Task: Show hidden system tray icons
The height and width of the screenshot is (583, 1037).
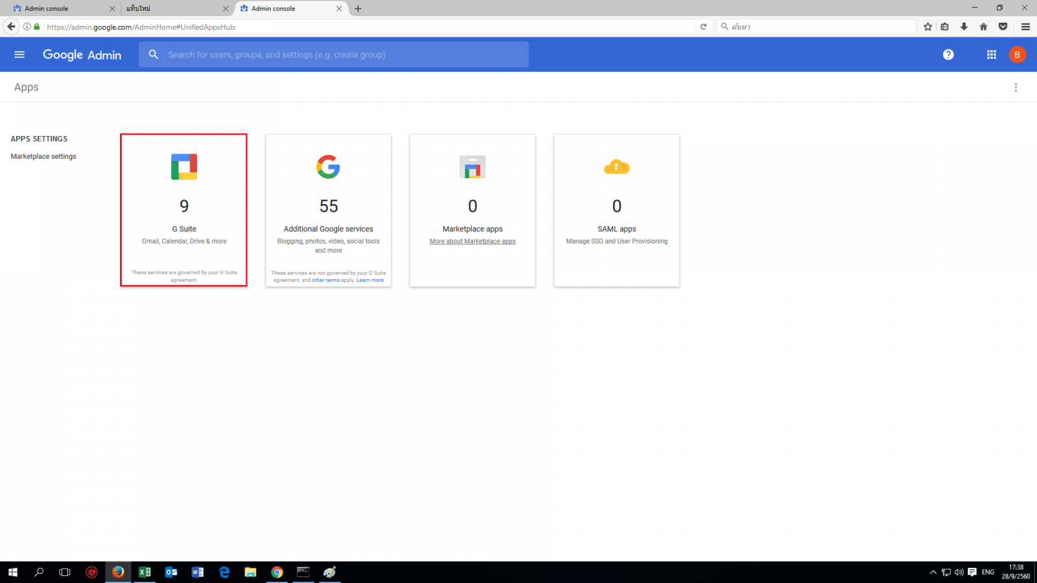Action: [933, 572]
